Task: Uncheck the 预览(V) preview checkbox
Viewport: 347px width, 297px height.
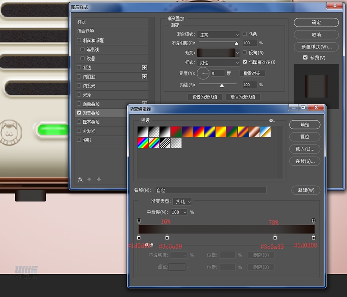Action: pyautogui.click(x=305, y=57)
